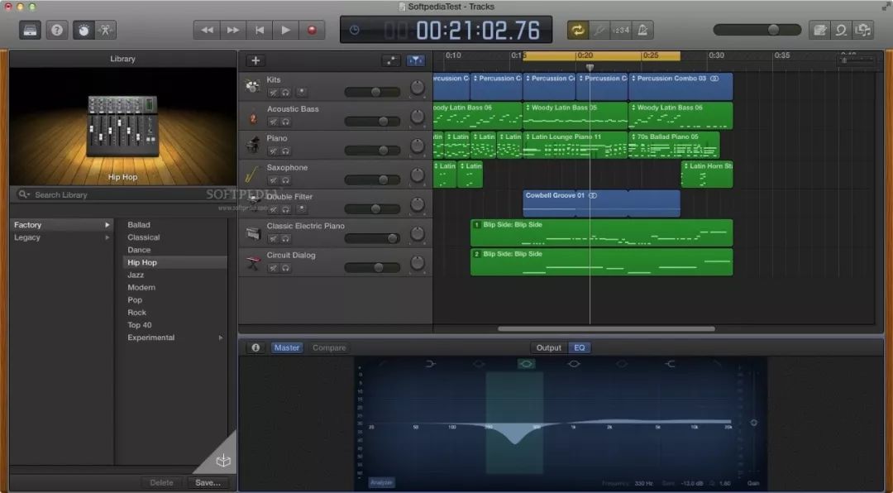The height and width of the screenshot is (493, 893).
Task: Click the Save... button in Library
Action: [207, 482]
